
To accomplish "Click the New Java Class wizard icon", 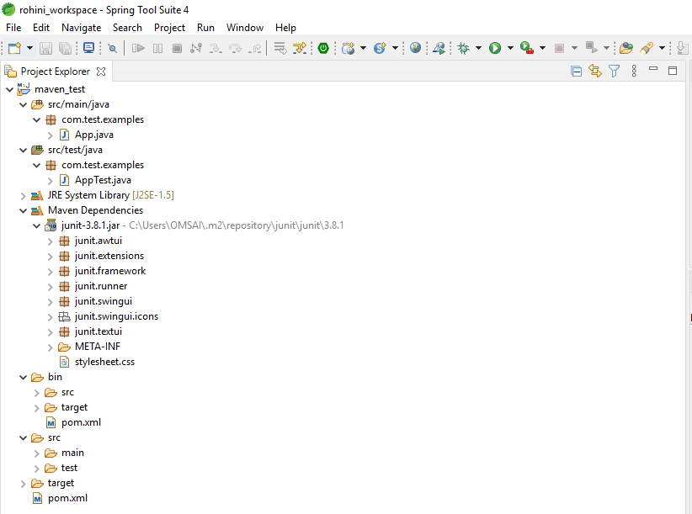I will click(x=349, y=48).
